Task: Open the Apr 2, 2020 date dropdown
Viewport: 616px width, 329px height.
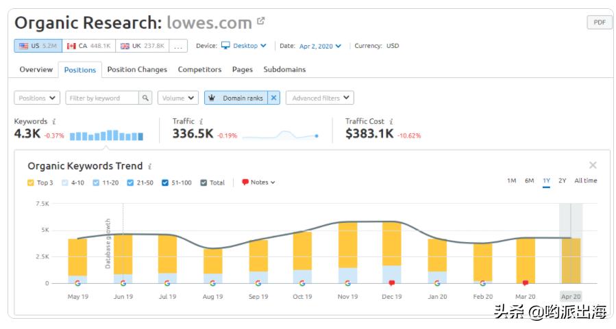Action: point(320,47)
